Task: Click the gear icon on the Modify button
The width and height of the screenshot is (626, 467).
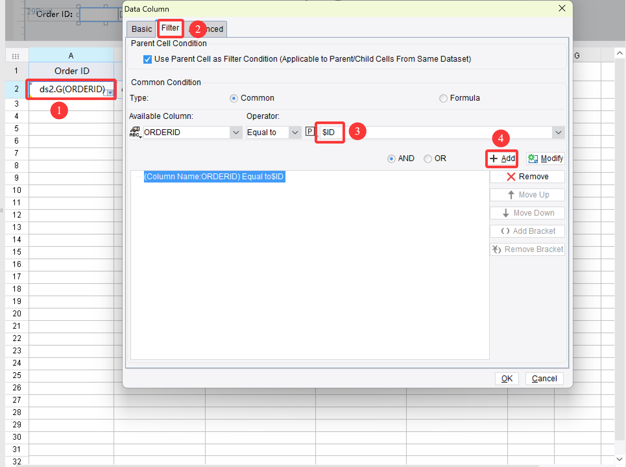Action: [x=533, y=158]
